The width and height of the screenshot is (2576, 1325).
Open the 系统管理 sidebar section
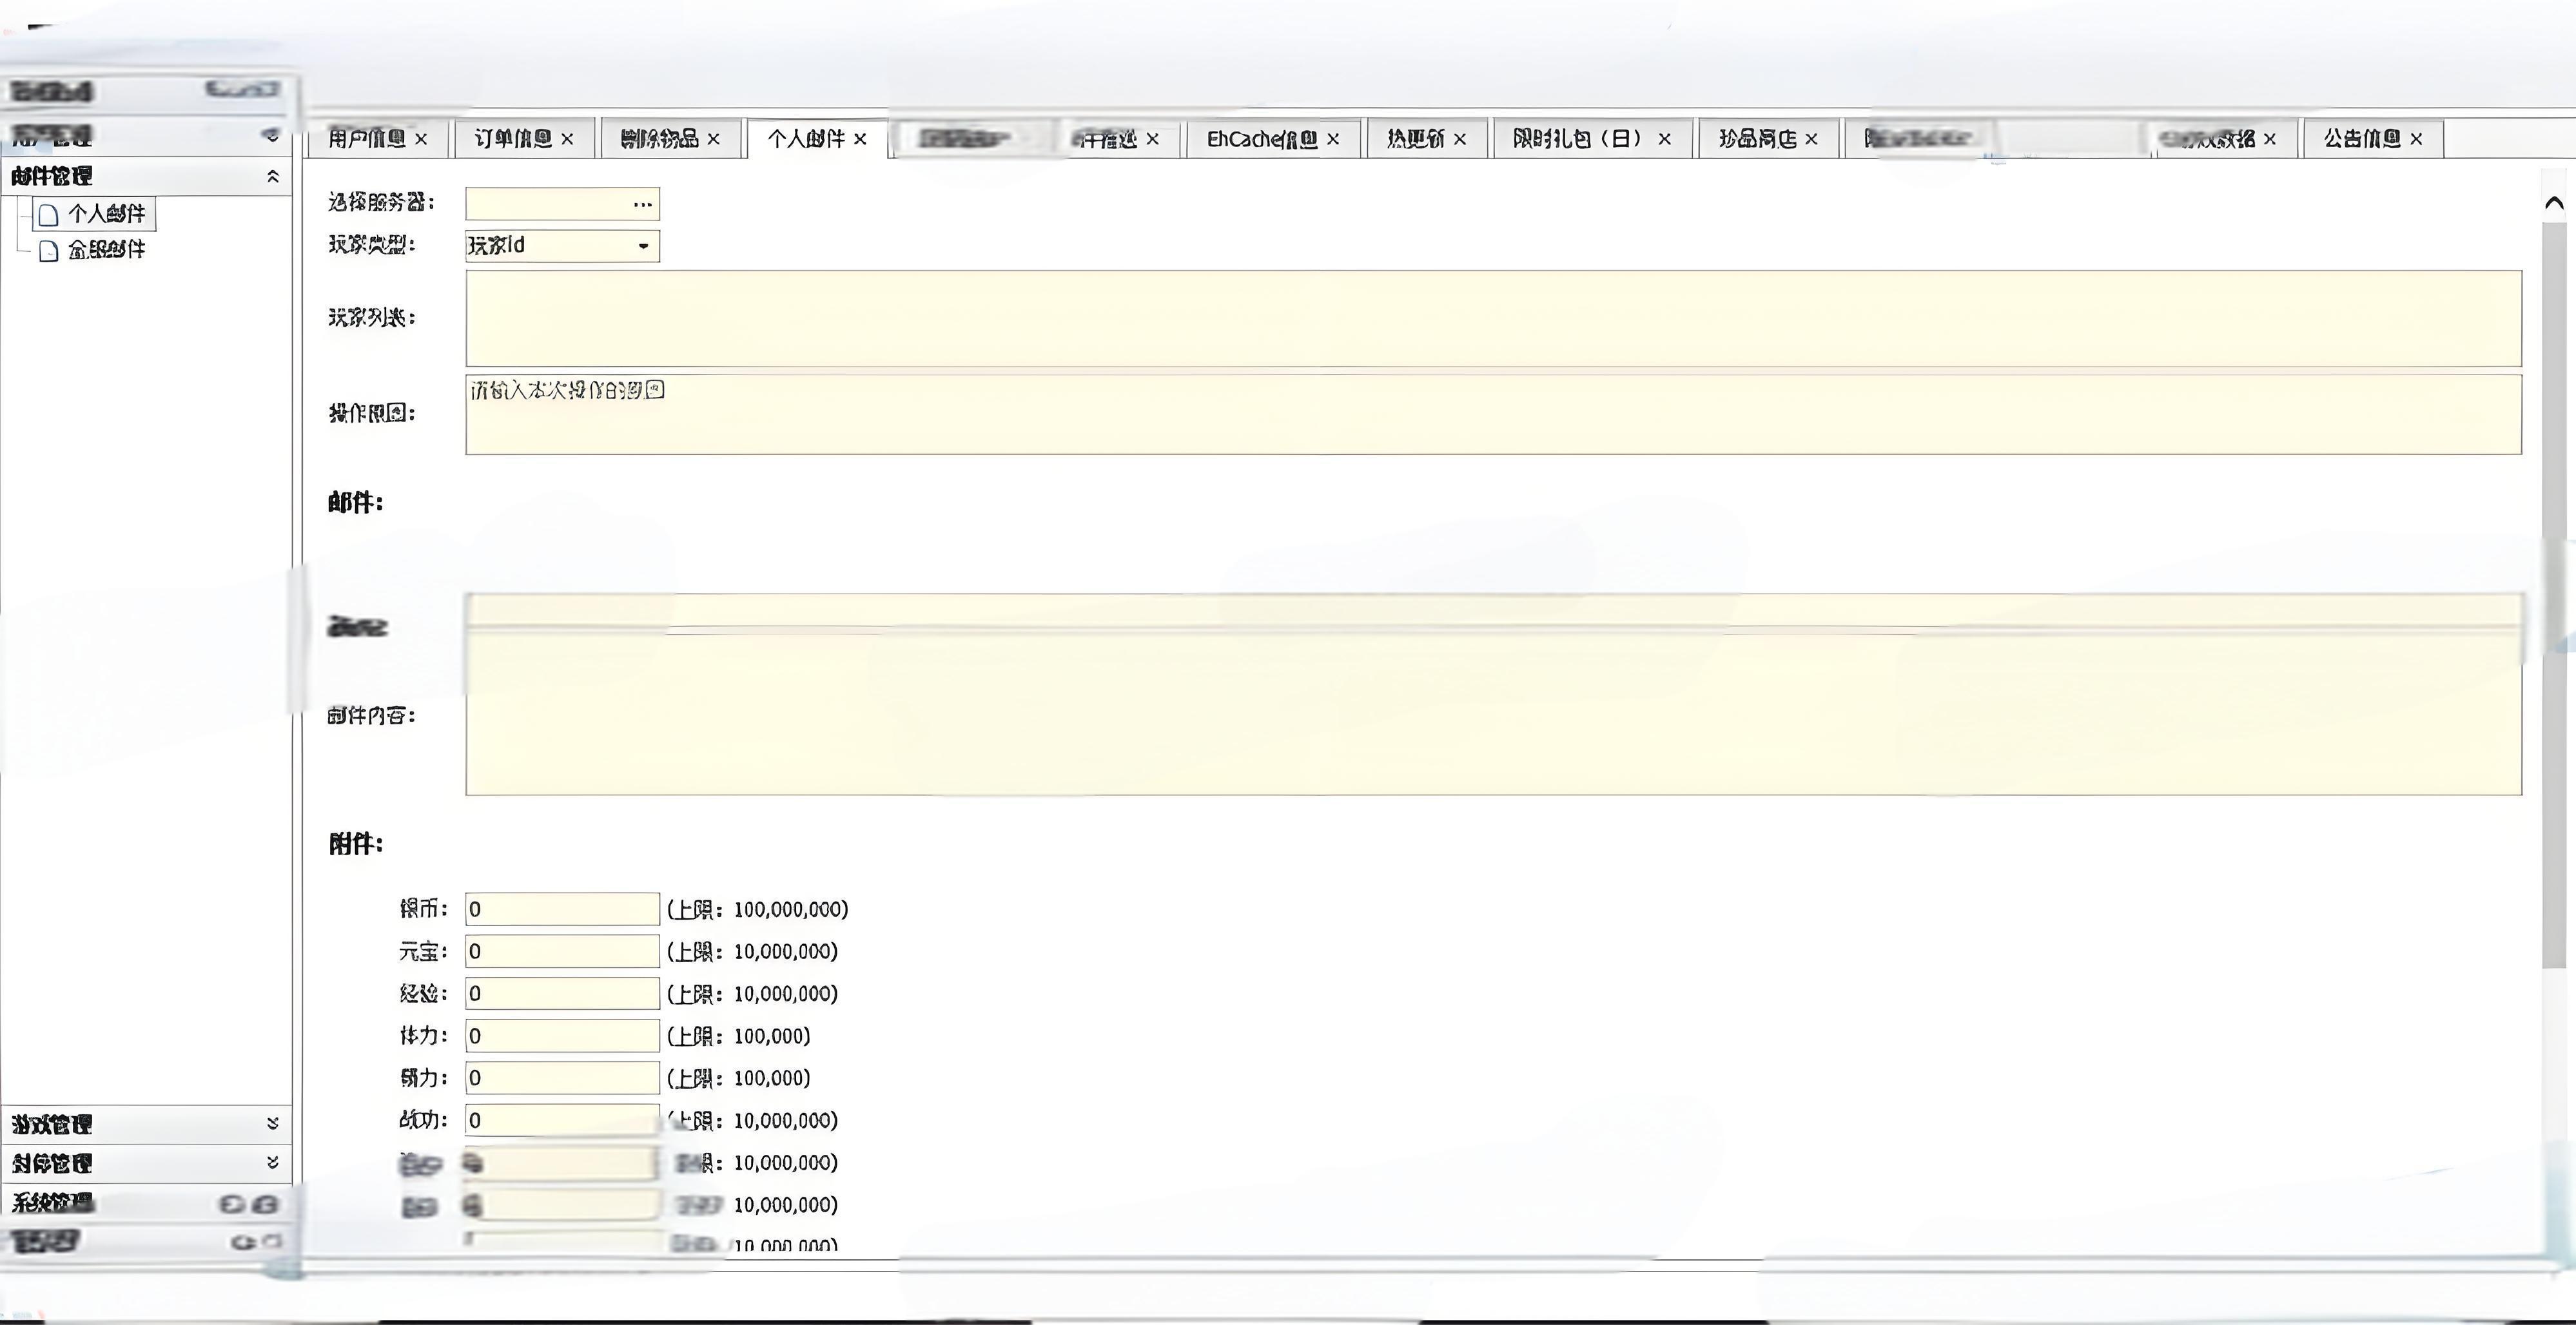coord(52,1202)
